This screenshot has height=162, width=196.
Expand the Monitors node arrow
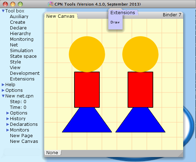7,130
